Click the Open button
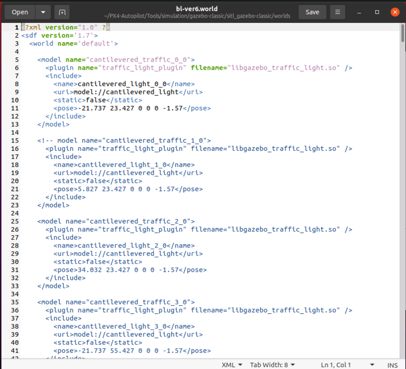This screenshot has width=406, height=369. [x=20, y=12]
